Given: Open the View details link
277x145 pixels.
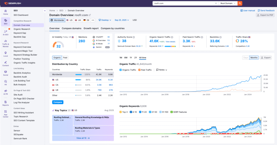Looking at the screenshot, I should click(170, 42).
